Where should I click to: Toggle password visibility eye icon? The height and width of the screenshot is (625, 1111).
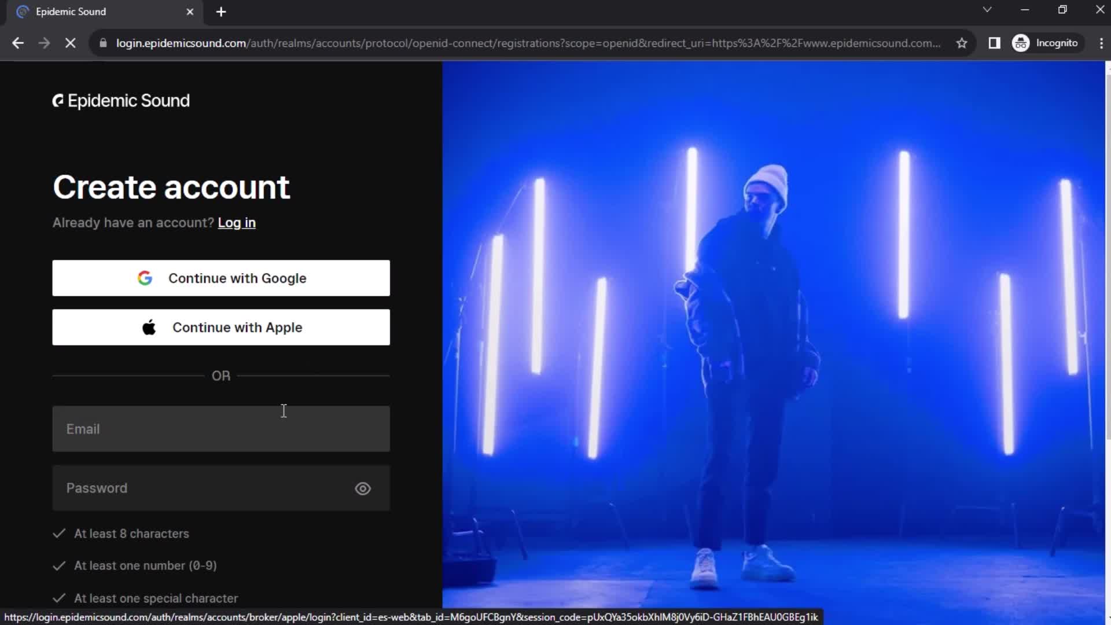click(x=364, y=488)
